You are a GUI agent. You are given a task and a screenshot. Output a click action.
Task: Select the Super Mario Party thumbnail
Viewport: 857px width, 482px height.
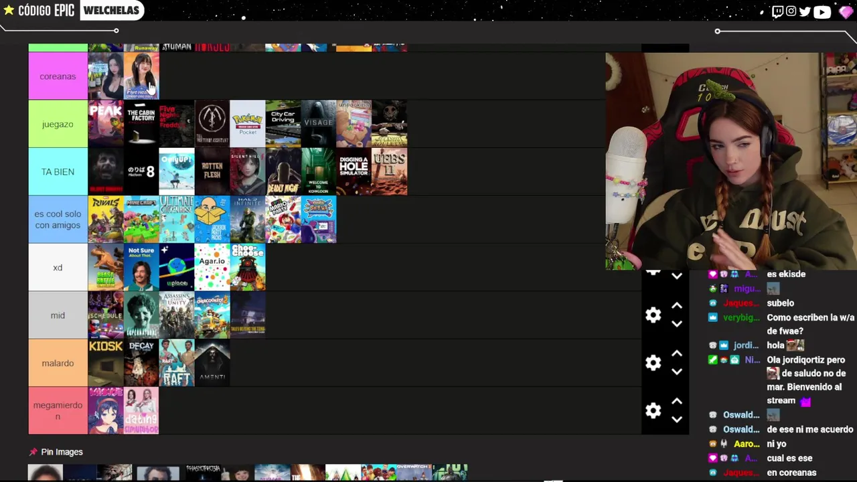283,220
